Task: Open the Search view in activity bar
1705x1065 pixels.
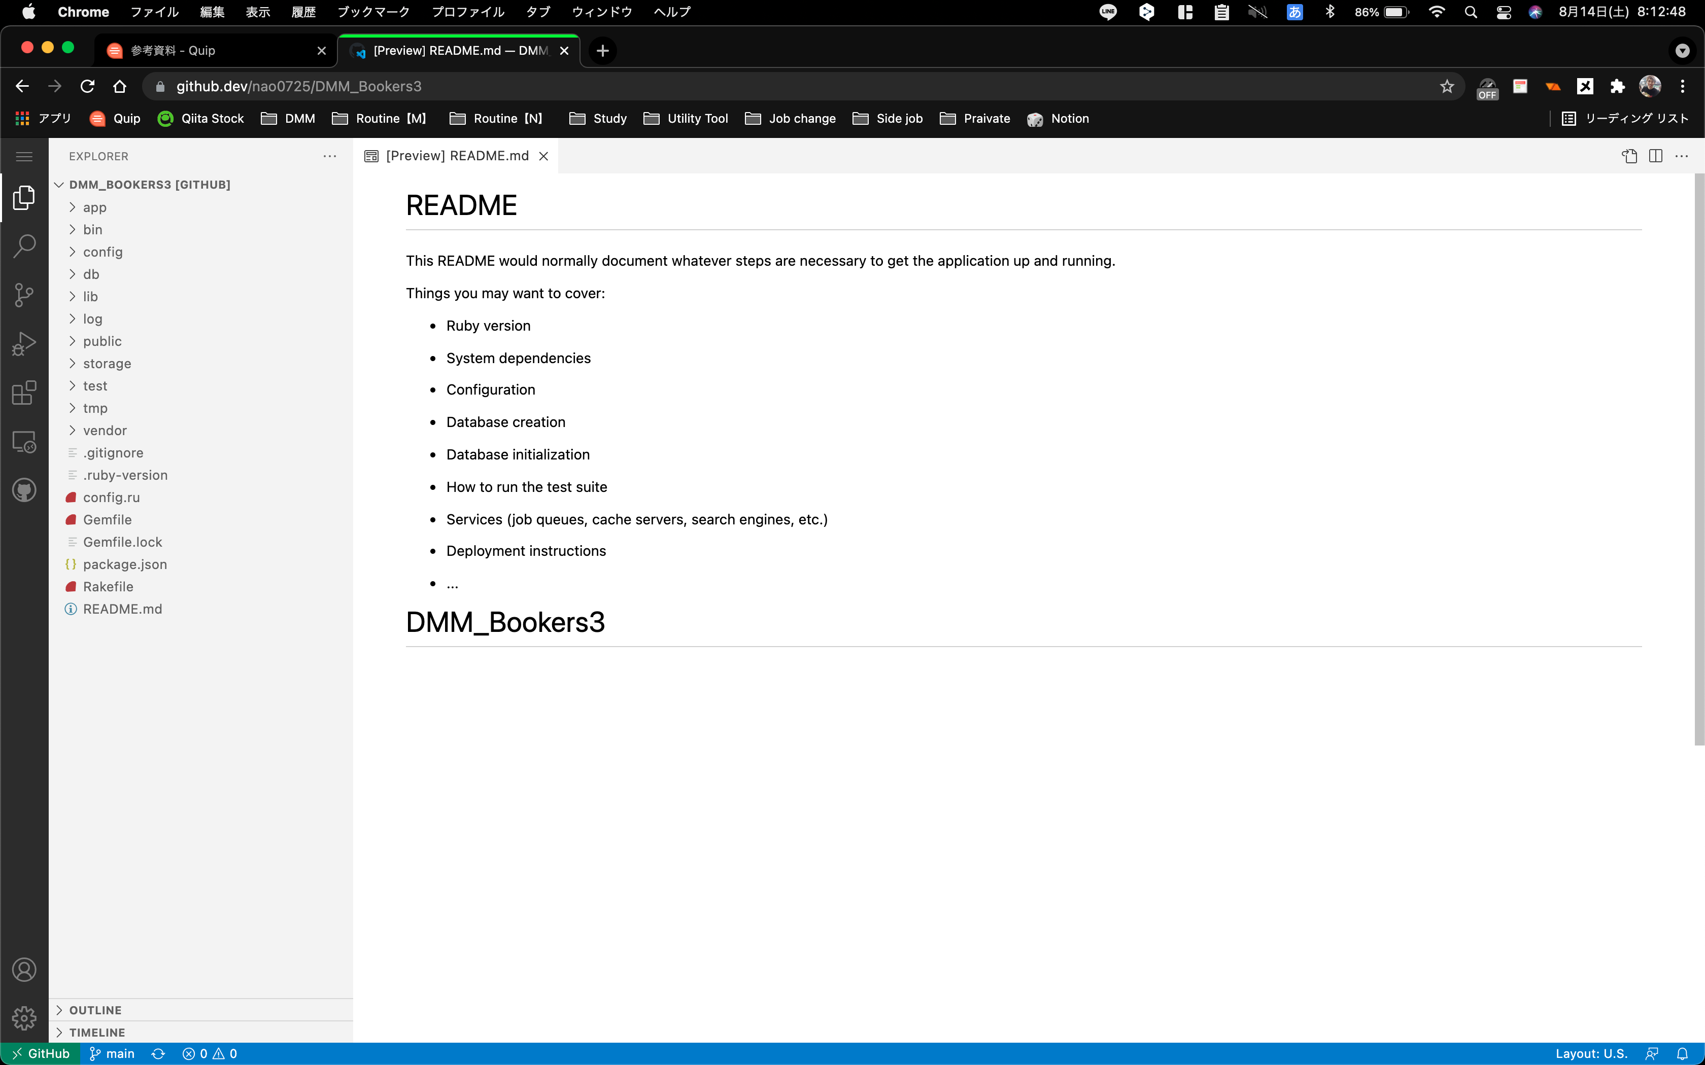Action: tap(24, 246)
